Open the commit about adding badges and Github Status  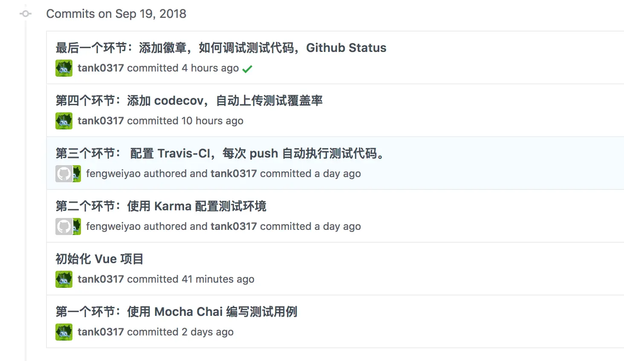click(220, 48)
